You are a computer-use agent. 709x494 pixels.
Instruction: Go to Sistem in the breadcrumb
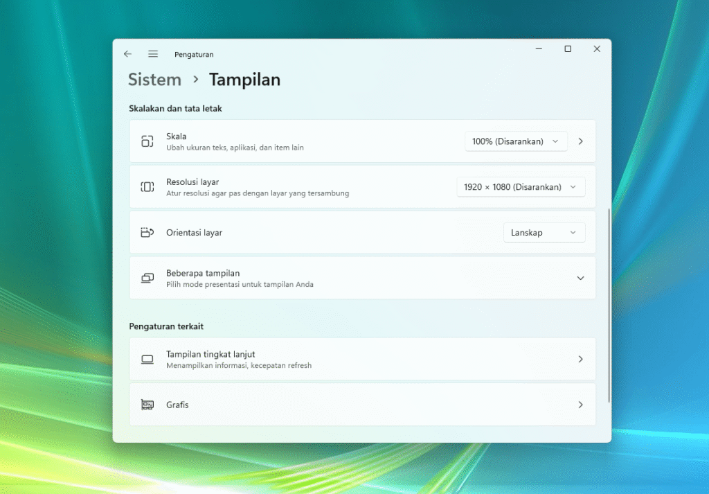pyautogui.click(x=154, y=80)
